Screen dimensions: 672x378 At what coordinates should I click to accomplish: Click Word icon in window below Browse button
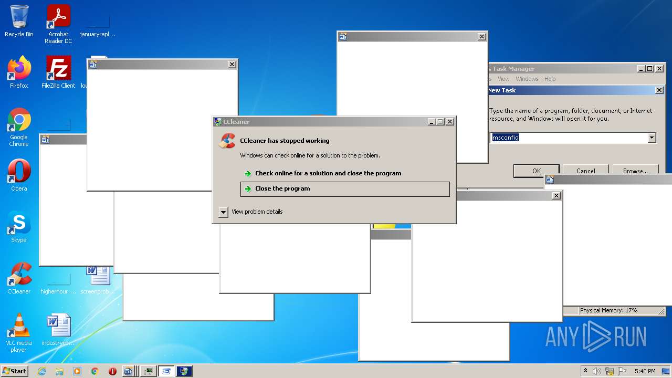click(x=550, y=179)
